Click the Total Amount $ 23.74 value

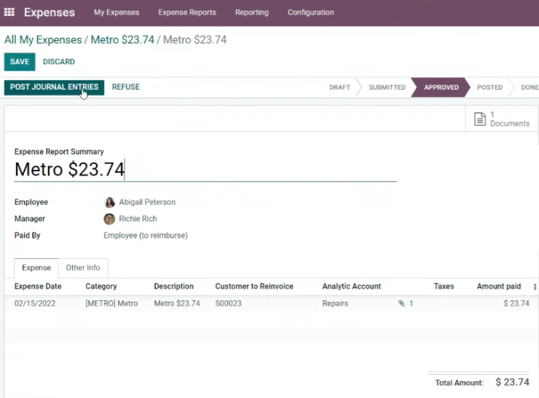[512, 382]
